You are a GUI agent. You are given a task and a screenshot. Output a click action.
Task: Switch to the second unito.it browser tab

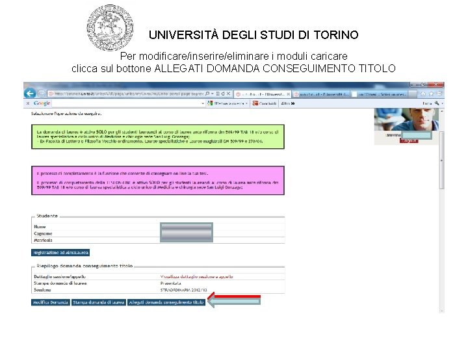pyautogui.click(x=321, y=94)
